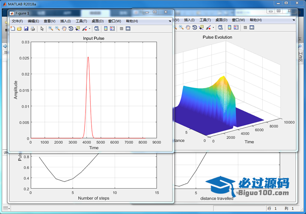Image resolution: width=306 pixels, height=214 pixels.
Task: Toggle Insert Legend in Figure 1 toolbar
Action: click(112, 29)
